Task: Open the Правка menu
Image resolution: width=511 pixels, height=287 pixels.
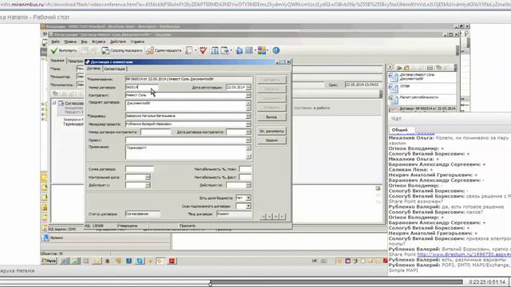Action: pos(70,41)
